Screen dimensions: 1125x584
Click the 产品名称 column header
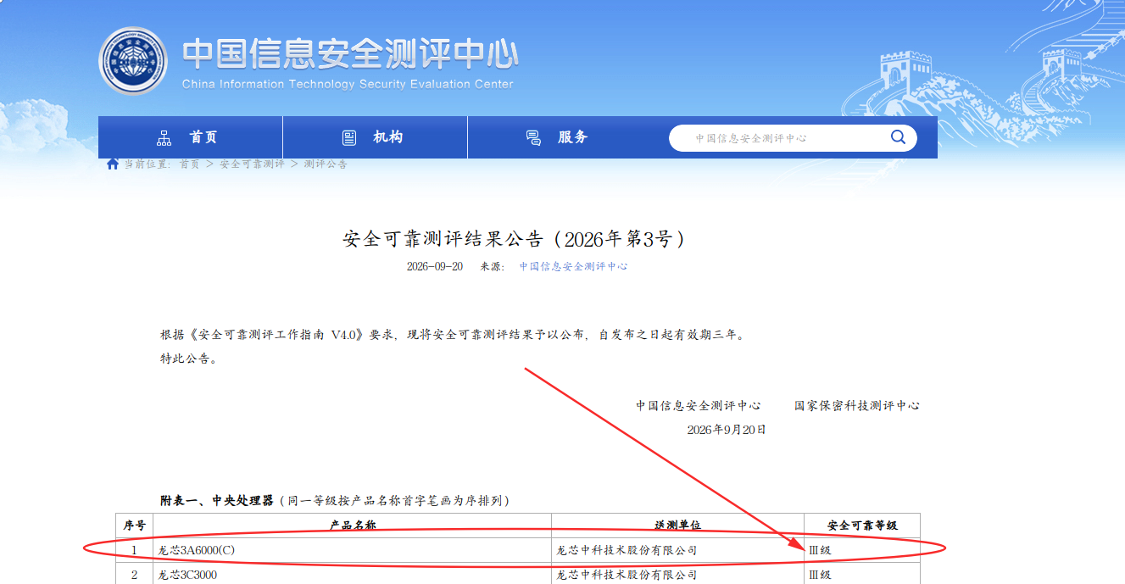click(x=353, y=526)
